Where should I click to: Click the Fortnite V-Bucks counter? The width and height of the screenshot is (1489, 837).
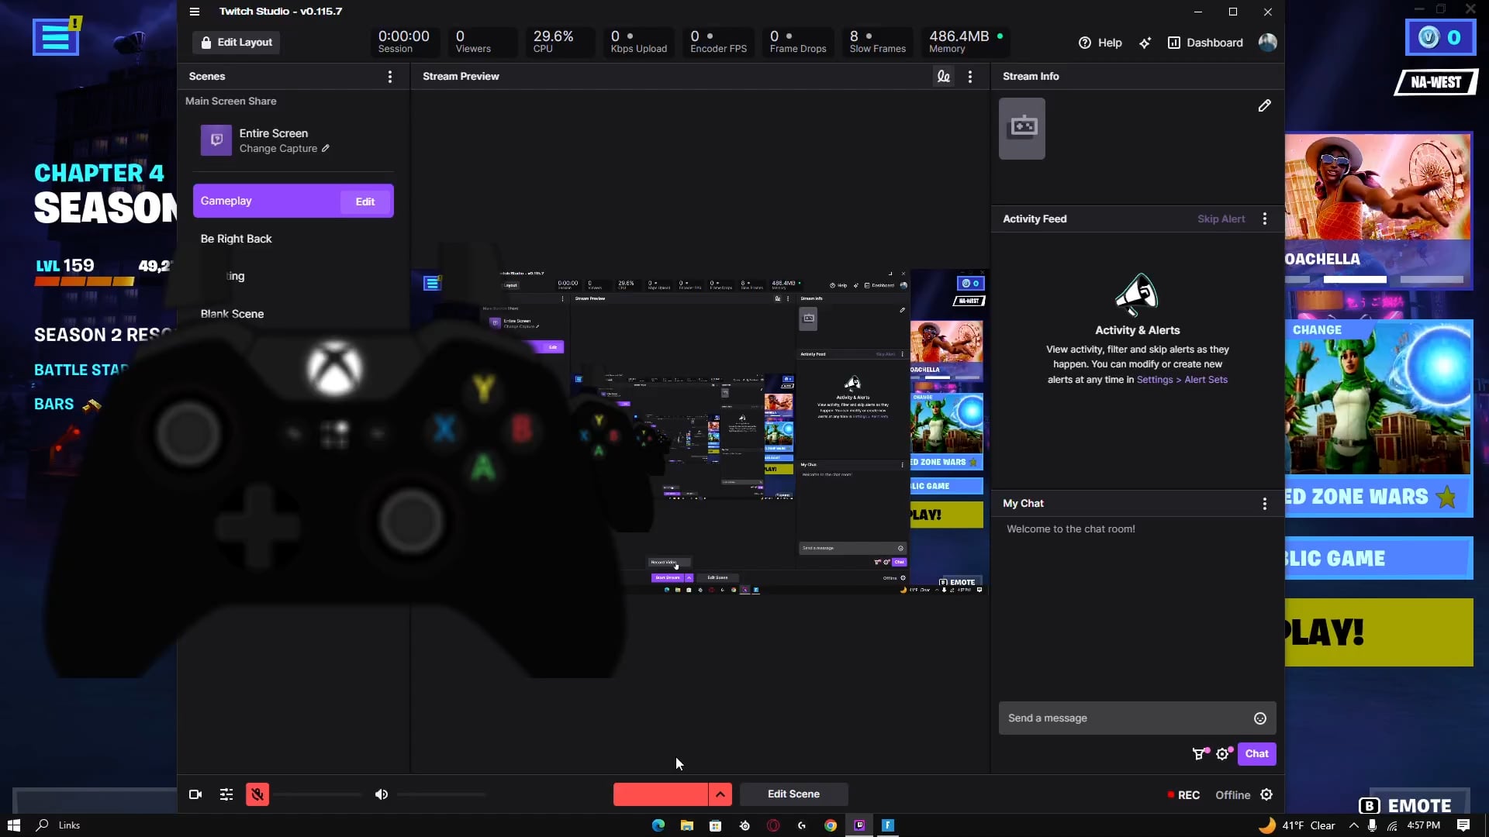point(1440,37)
